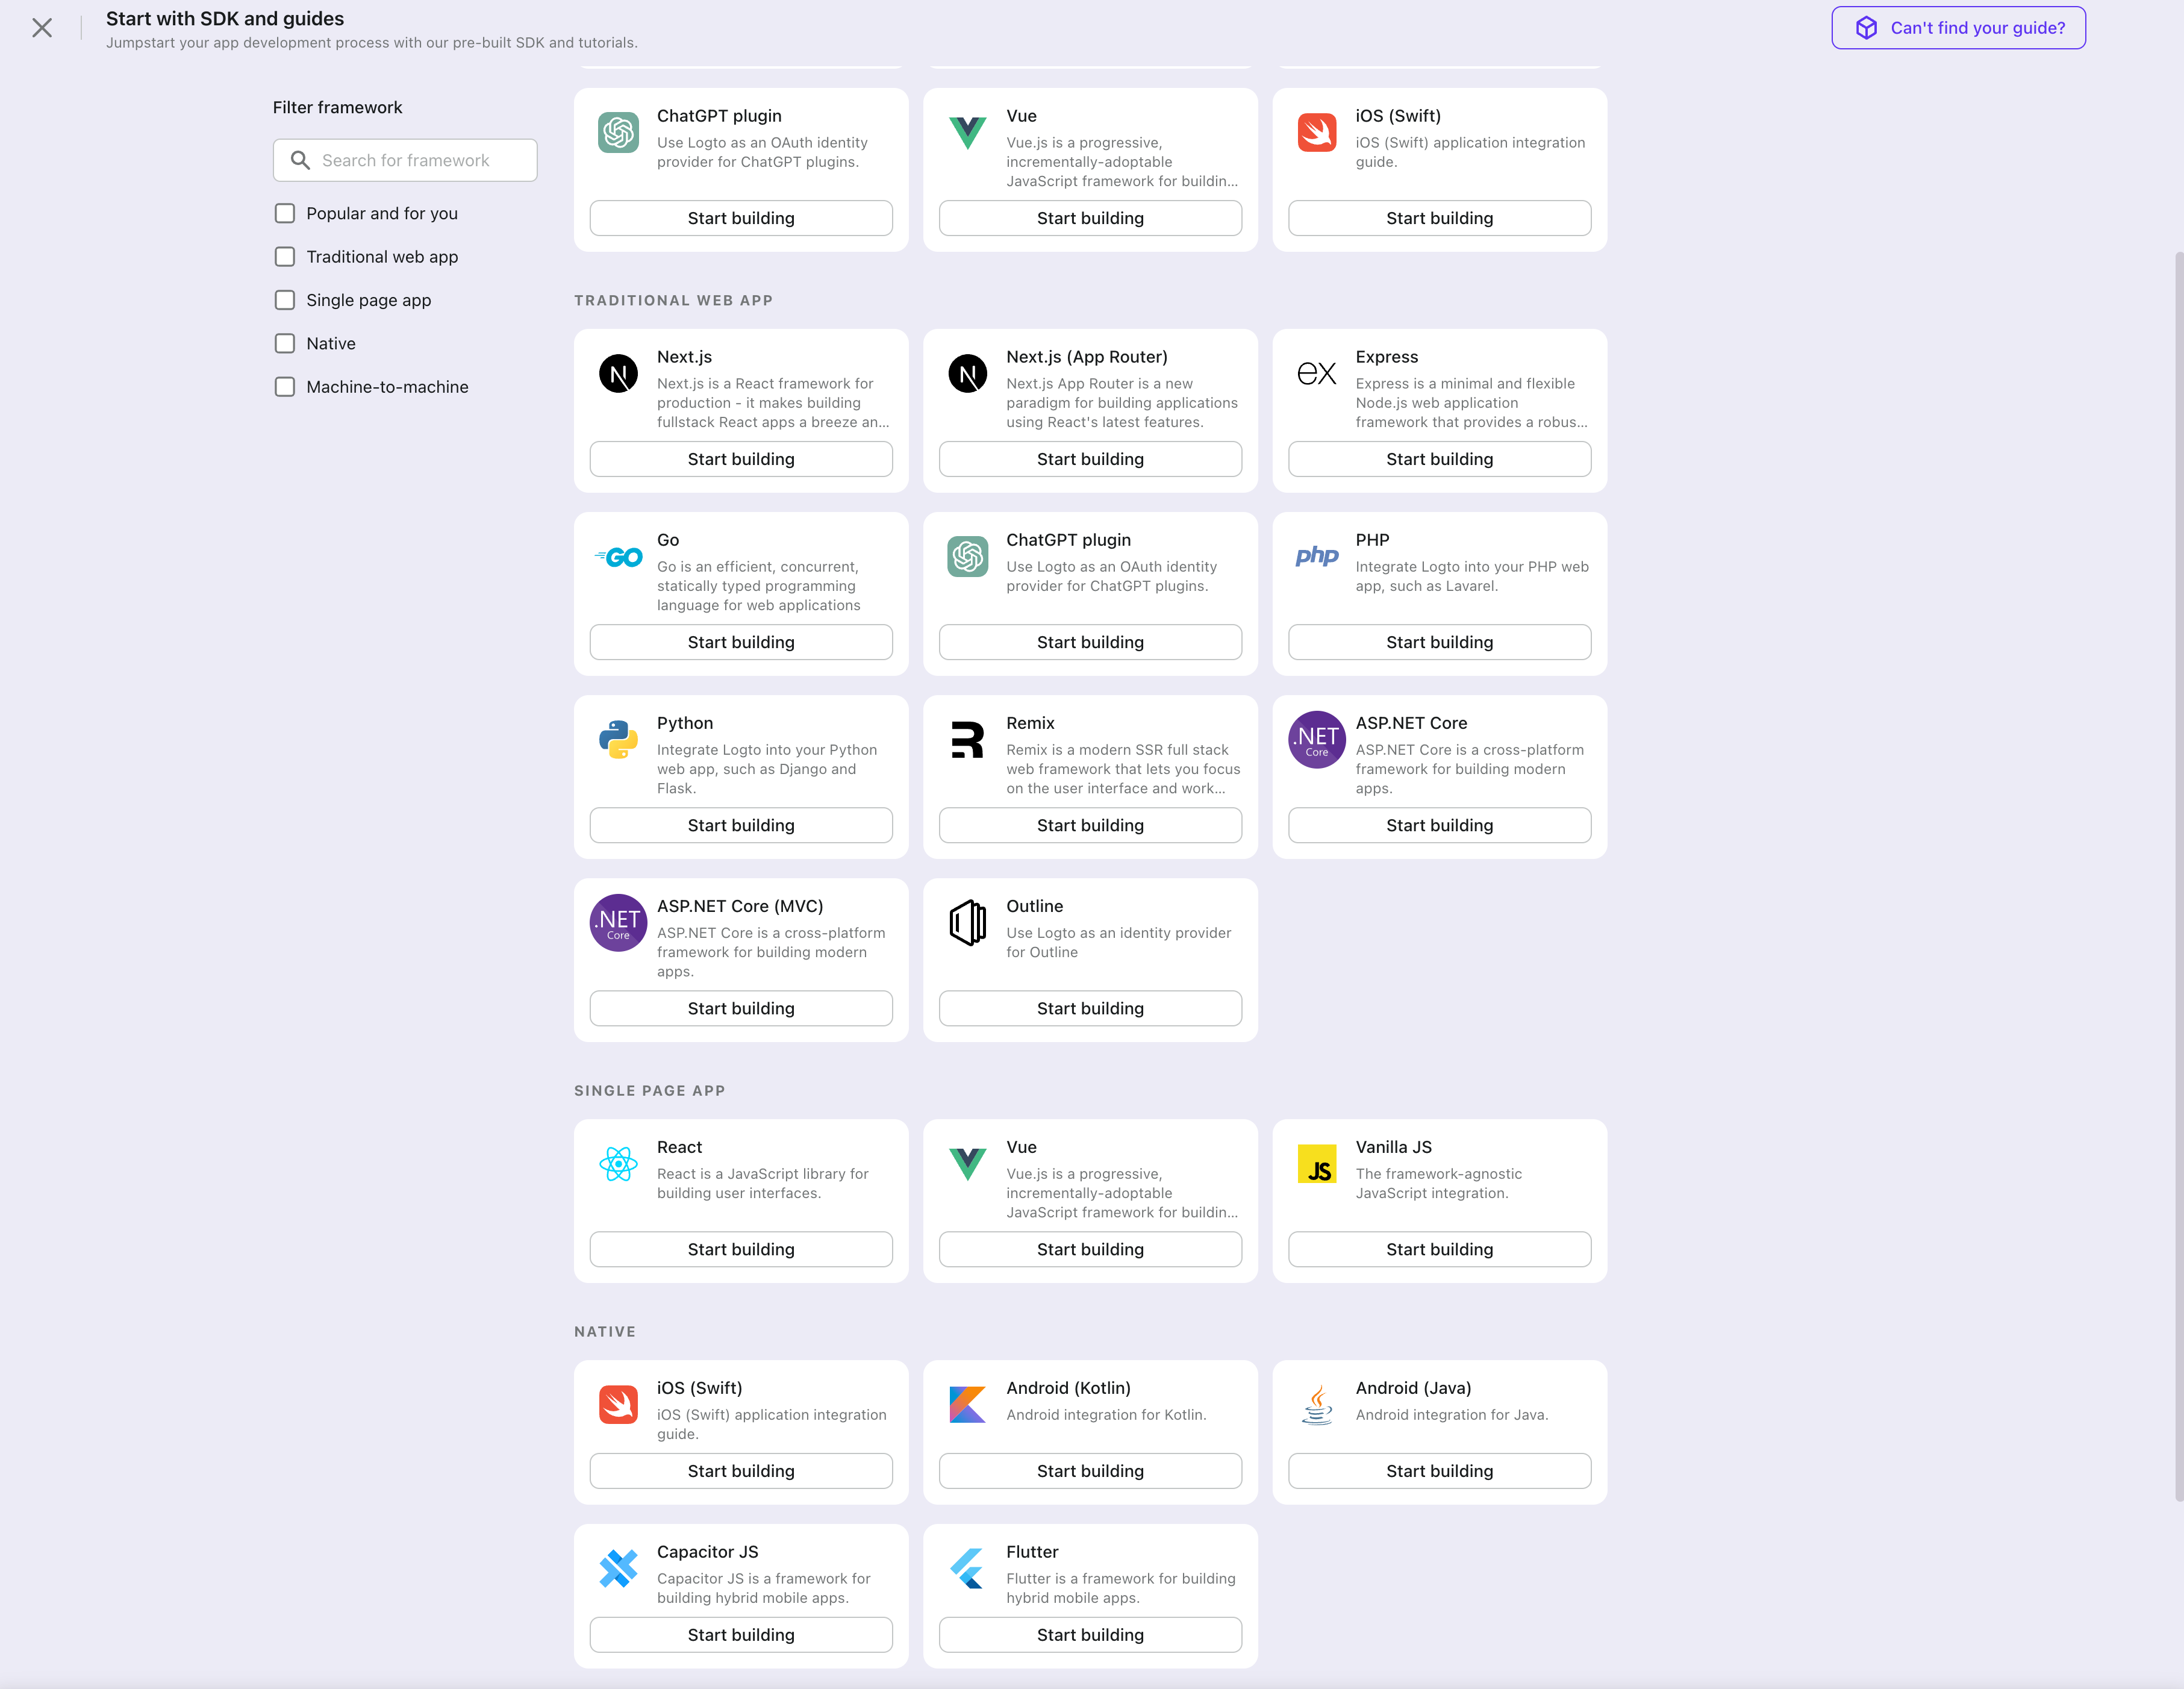
Task: Start building with Android (Java)
Action: coord(1439,1471)
